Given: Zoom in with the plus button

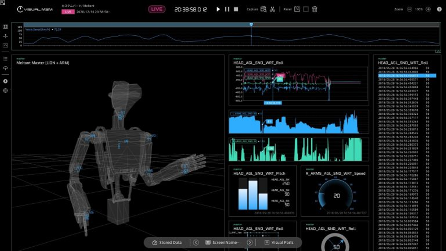Looking at the screenshot, I should (428, 9).
